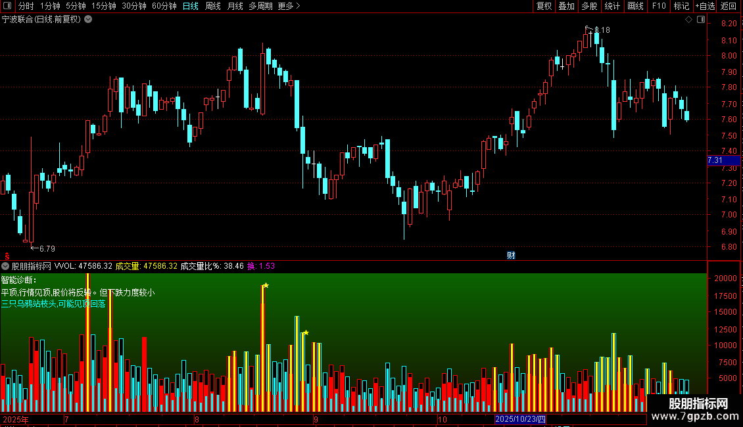Switch to 分时 view

coord(26,6)
